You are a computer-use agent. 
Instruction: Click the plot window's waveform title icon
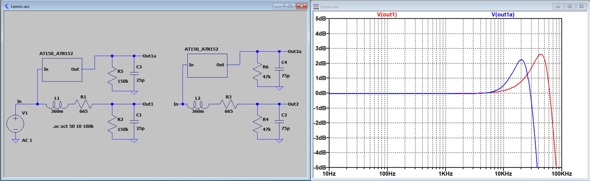point(316,6)
